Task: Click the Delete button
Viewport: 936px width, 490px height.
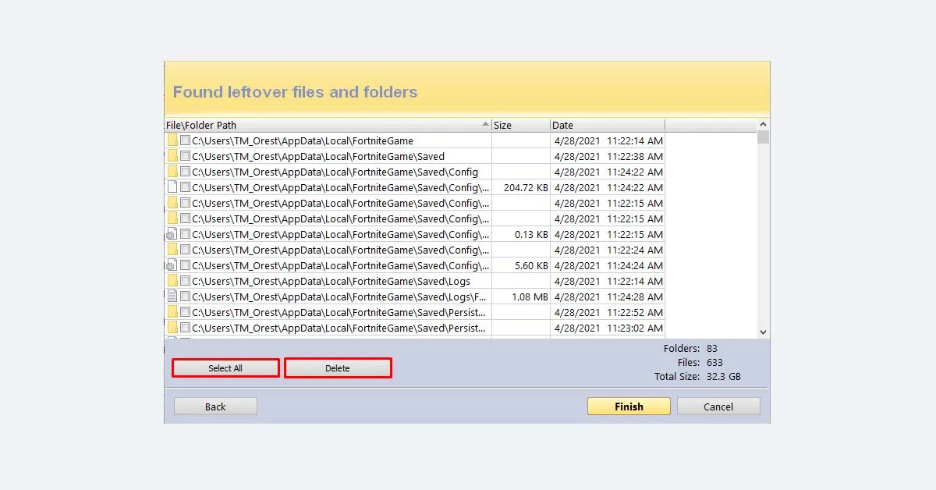Action: (x=338, y=368)
